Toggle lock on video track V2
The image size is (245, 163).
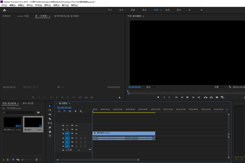[x=63, y=129]
